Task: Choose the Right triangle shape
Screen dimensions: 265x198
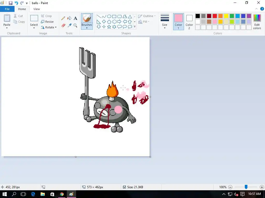Action: [99, 22]
